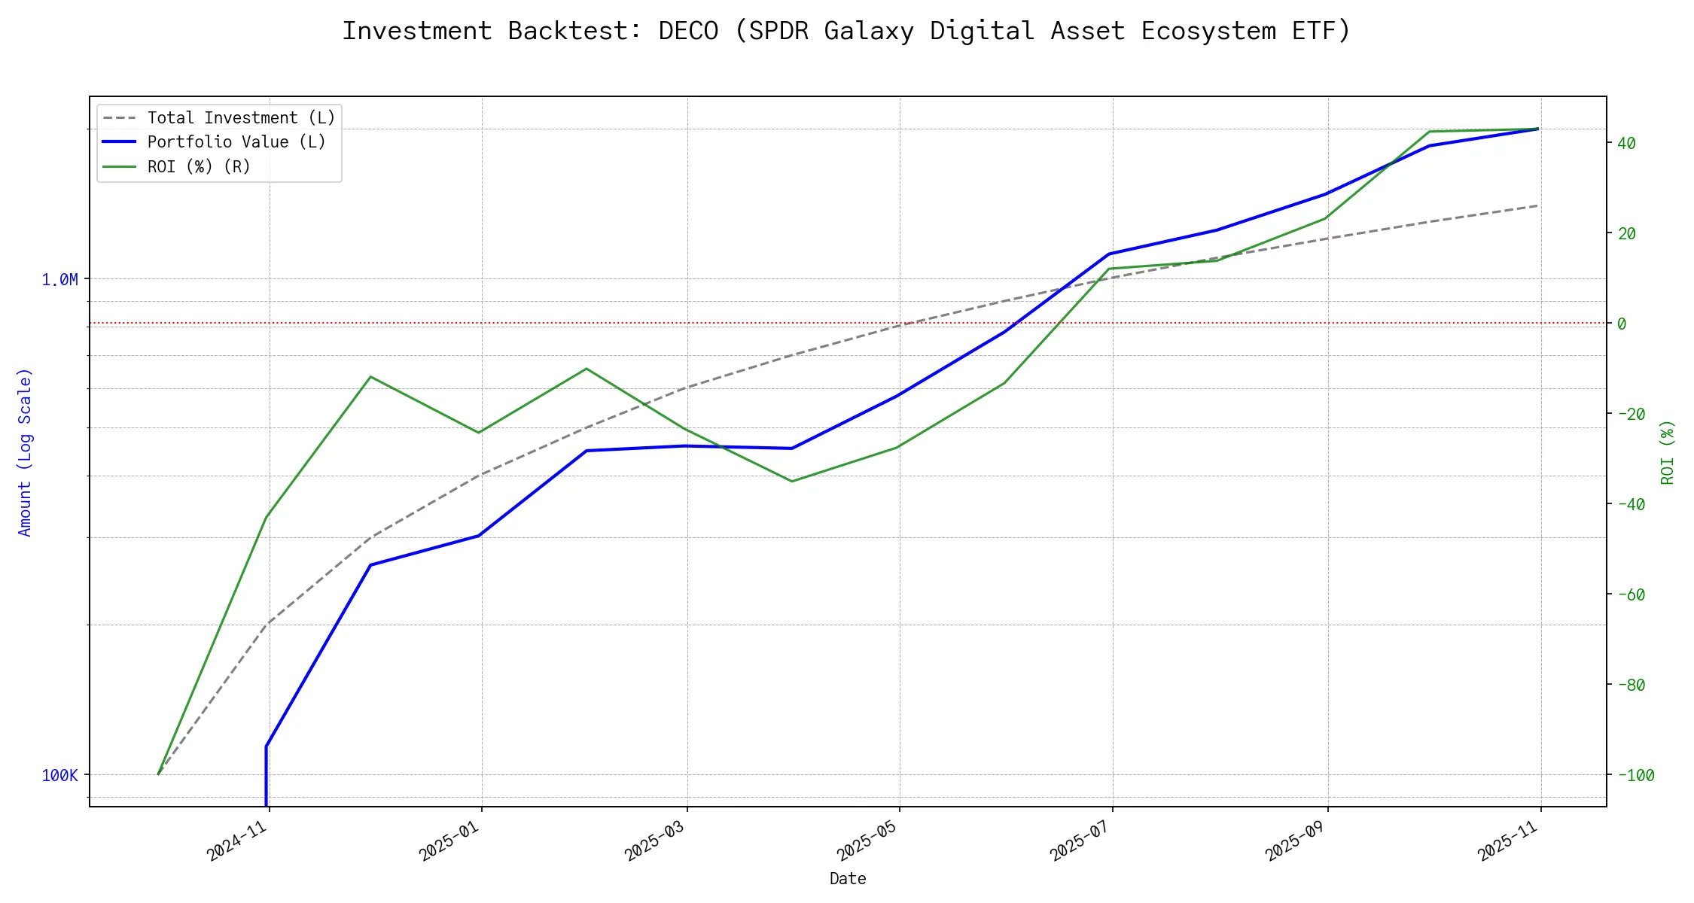This screenshot has width=1694, height=903.
Task: Click the Amount (Log Scale) axis title
Action: 25,451
